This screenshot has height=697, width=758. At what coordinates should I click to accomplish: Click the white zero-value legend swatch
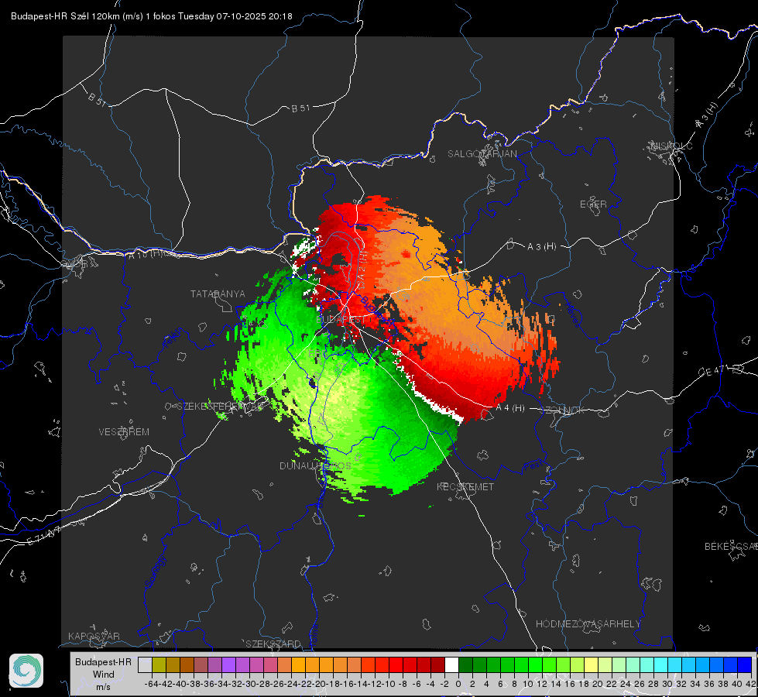(451, 664)
